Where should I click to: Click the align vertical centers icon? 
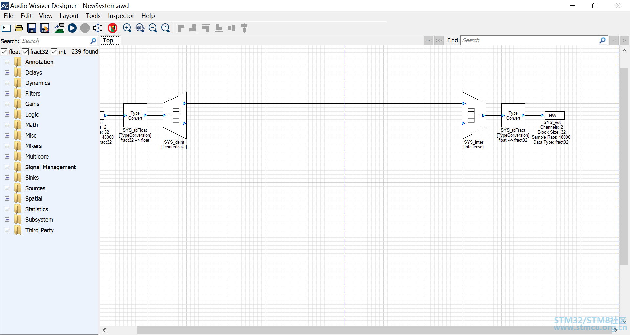(244, 28)
